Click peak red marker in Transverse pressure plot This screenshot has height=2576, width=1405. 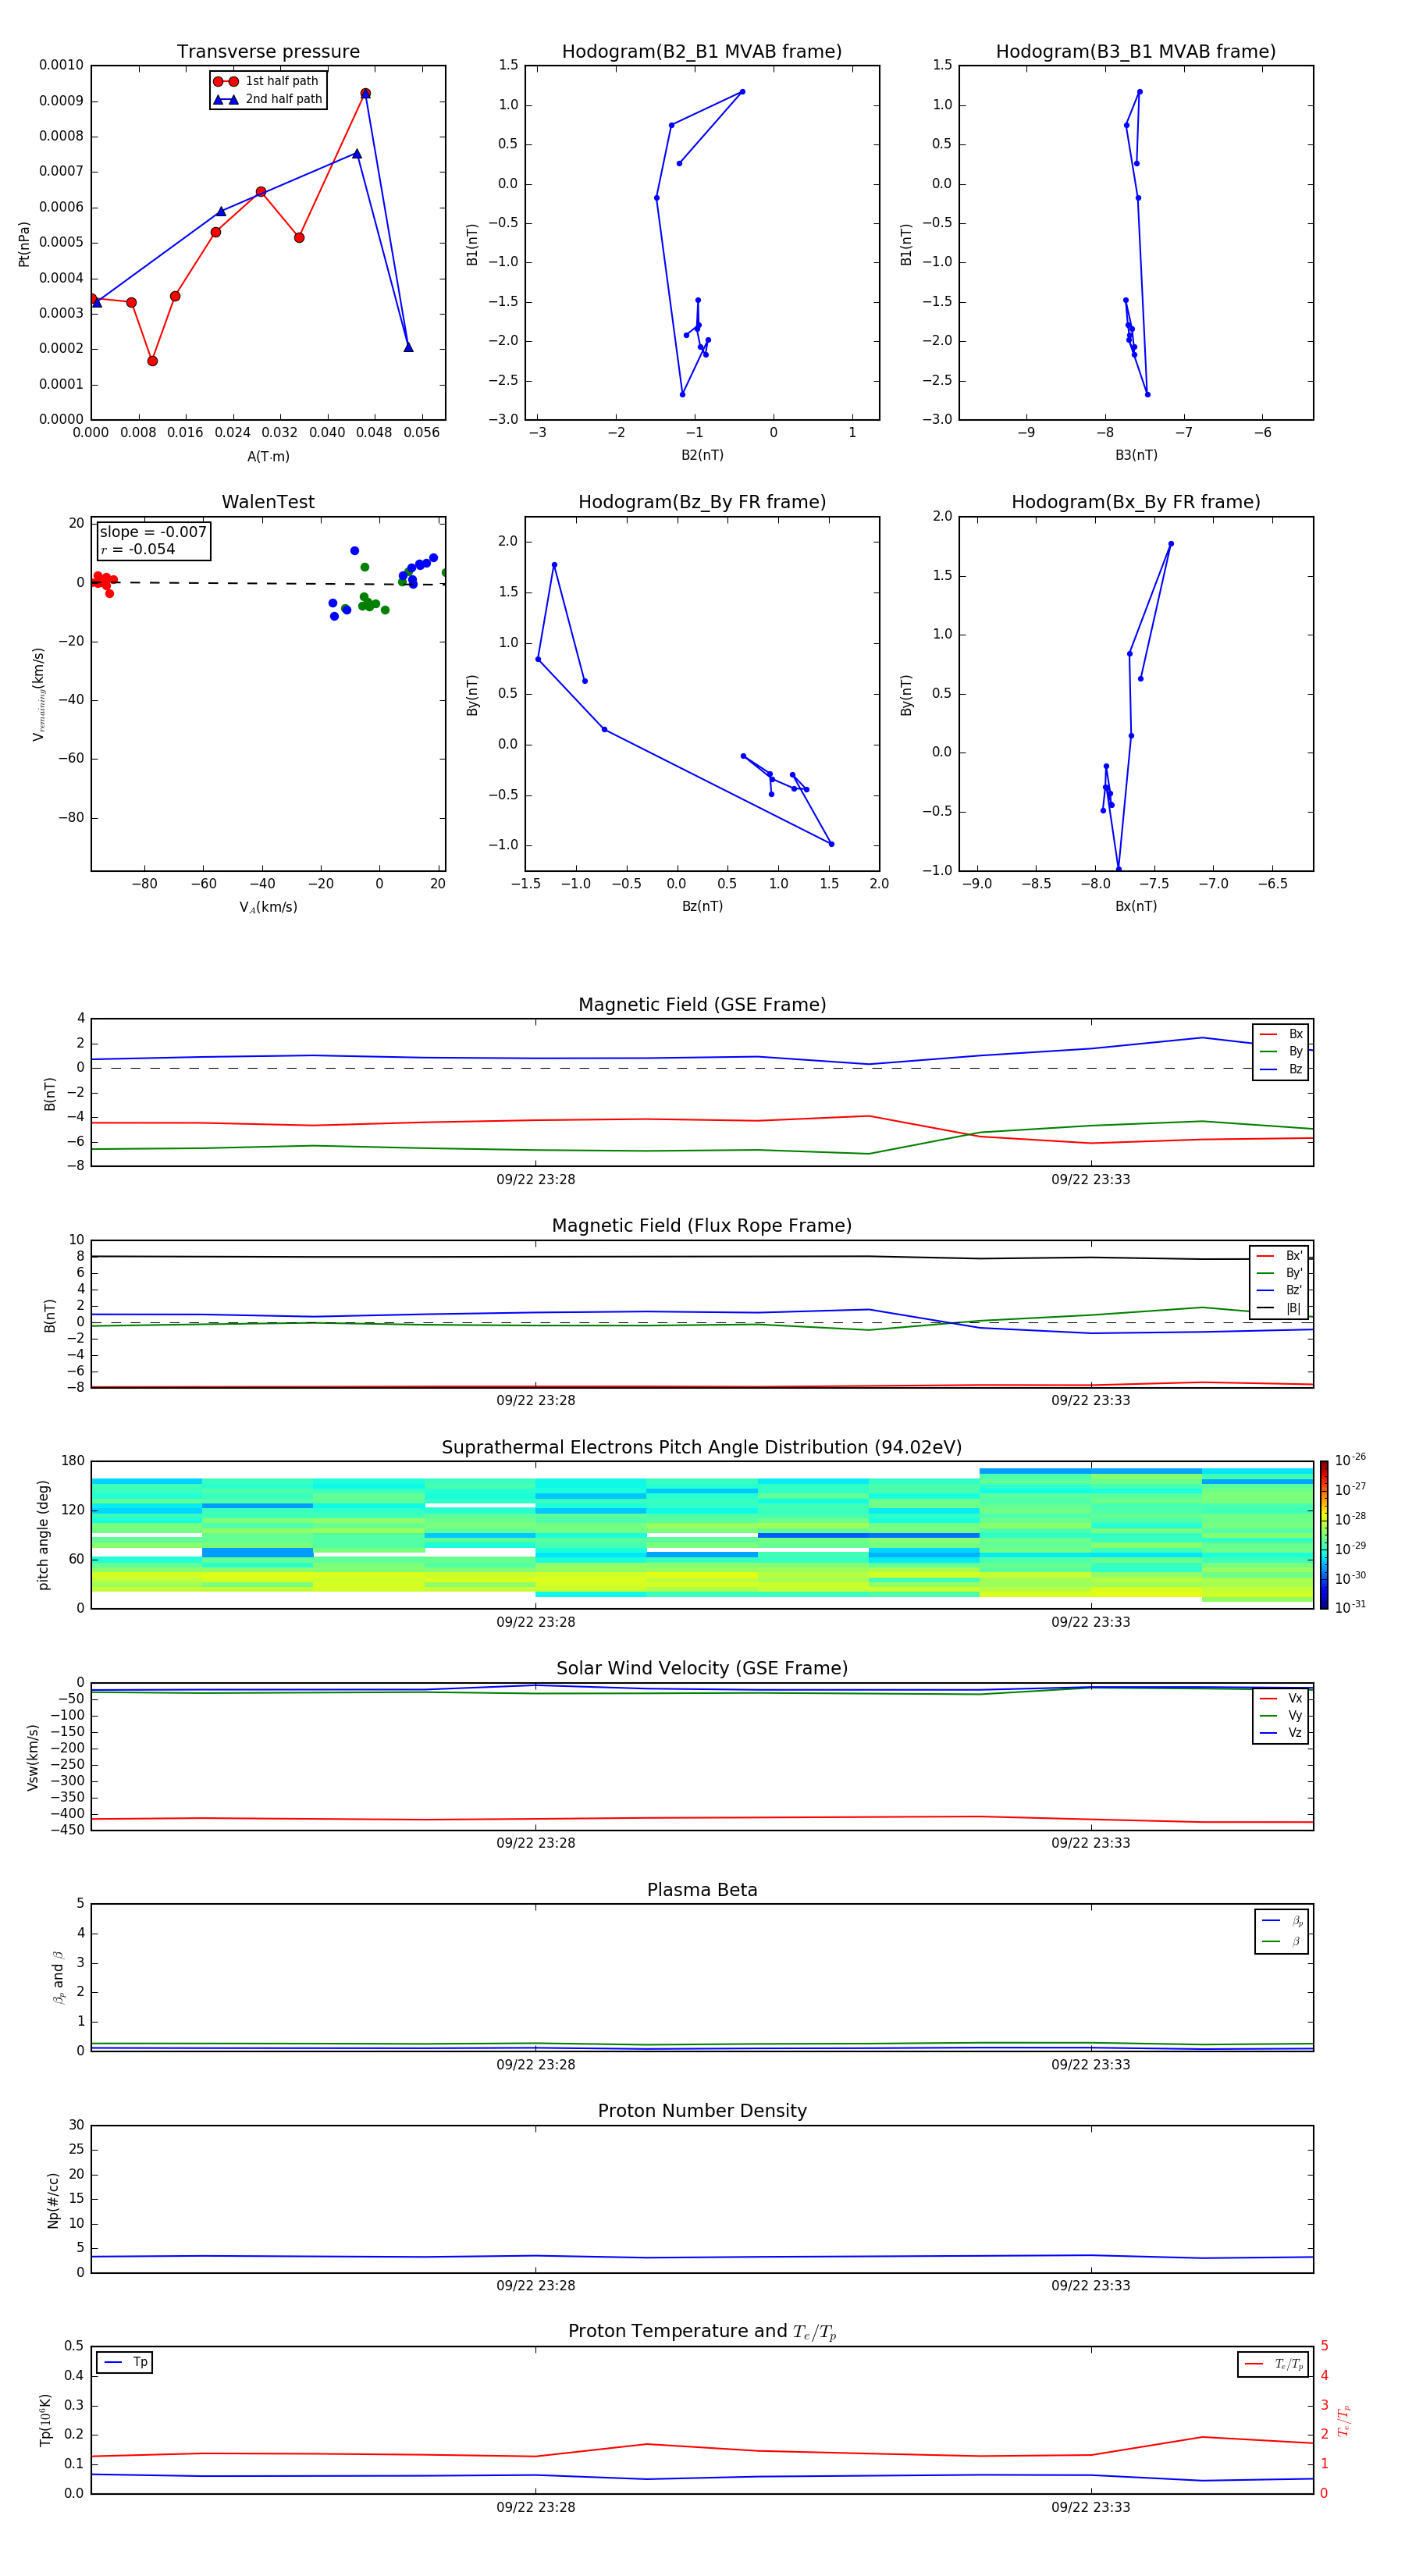coord(365,94)
